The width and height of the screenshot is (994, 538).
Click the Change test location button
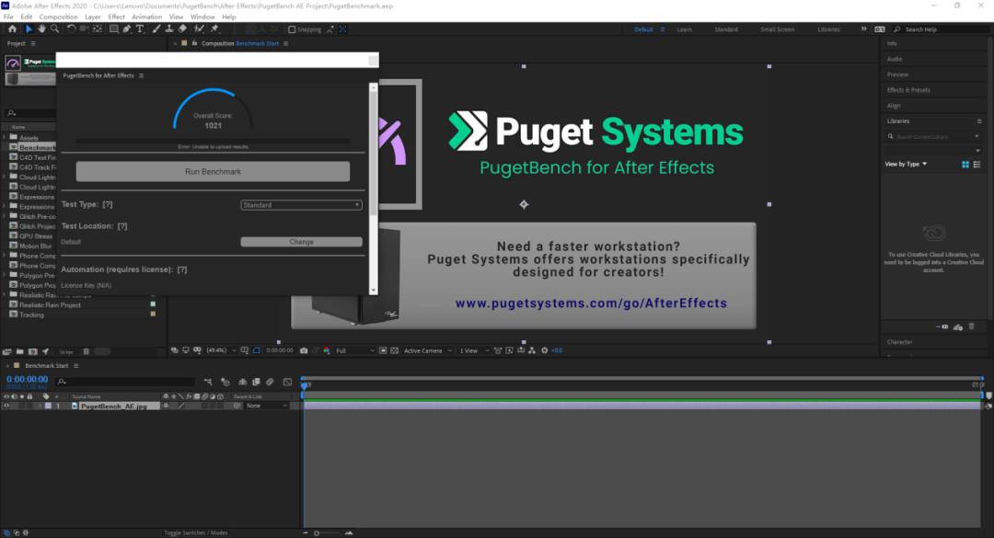[x=301, y=242]
